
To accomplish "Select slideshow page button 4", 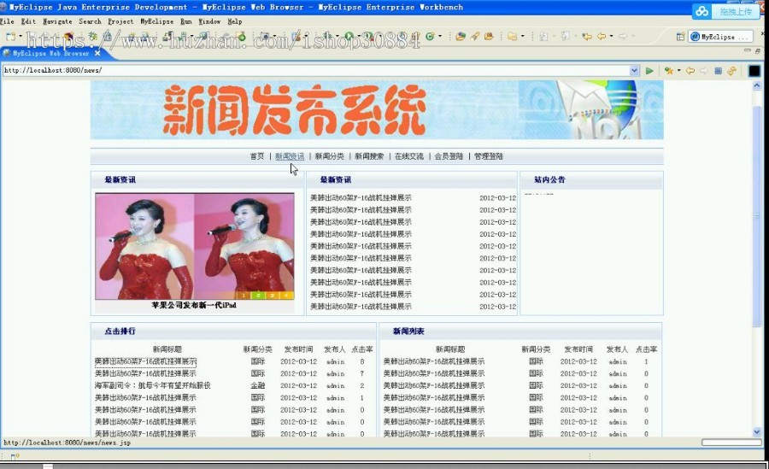I will coord(287,296).
